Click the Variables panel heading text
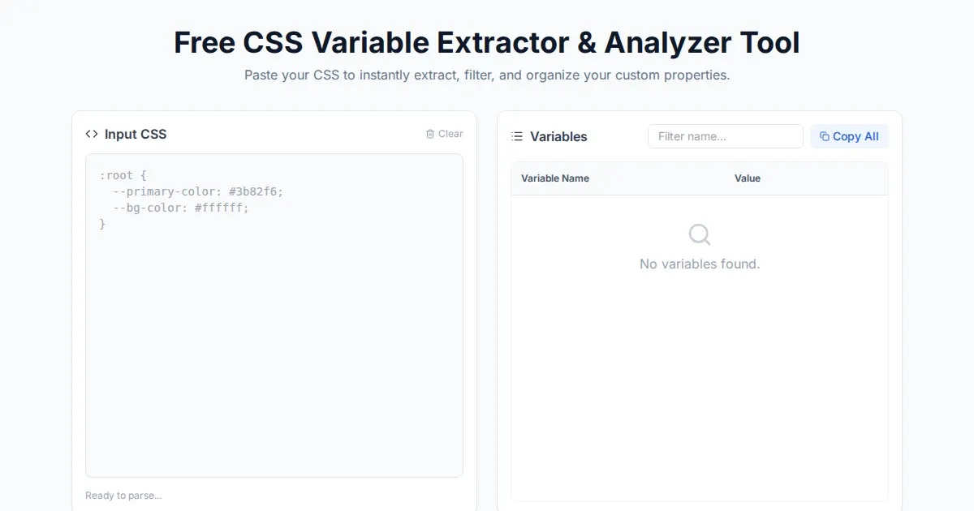 pyautogui.click(x=558, y=137)
